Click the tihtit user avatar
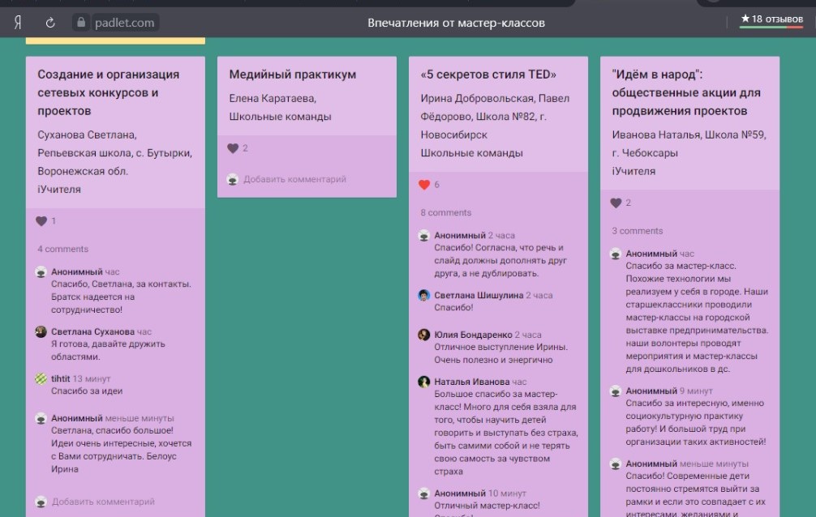The height and width of the screenshot is (517, 816). [x=41, y=378]
